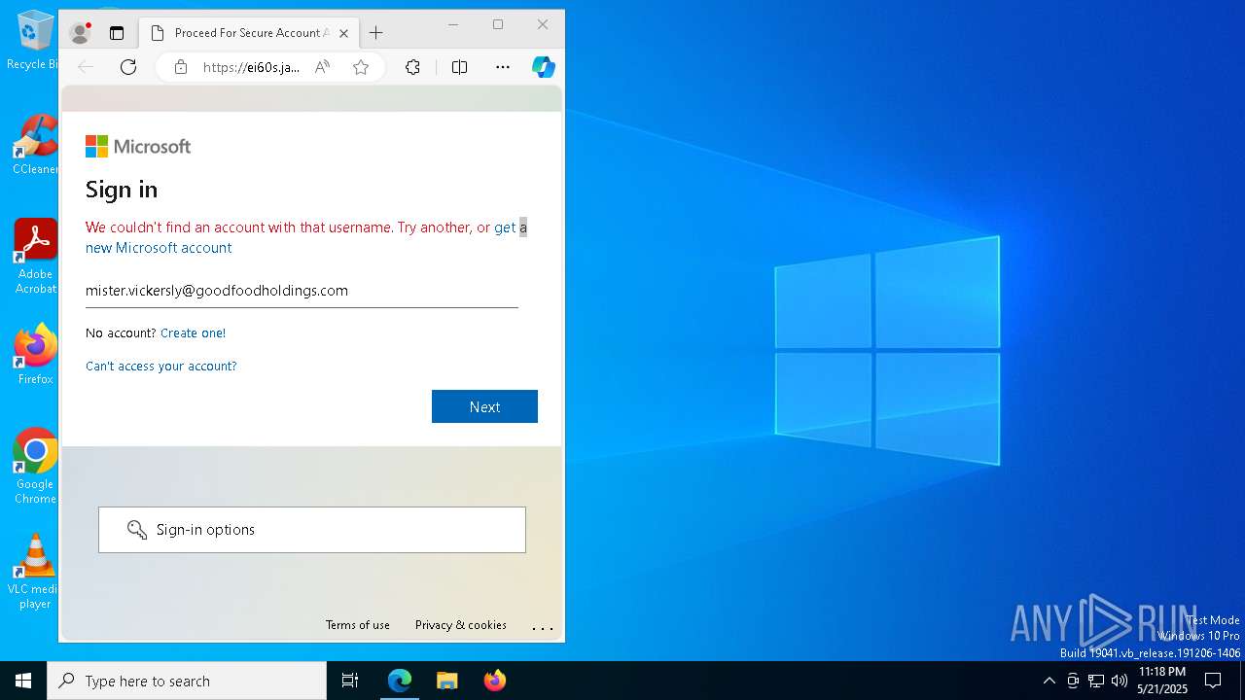
Task: Open the notification center icon
Action: tap(1213, 681)
